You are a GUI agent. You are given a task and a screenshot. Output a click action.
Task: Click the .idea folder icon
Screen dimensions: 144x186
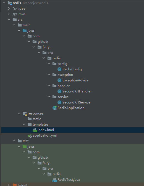[15, 9]
